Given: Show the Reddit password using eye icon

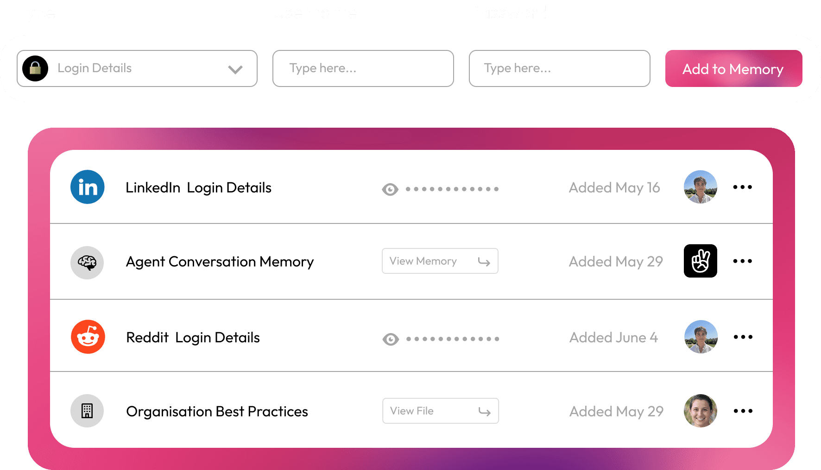Looking at the screenshot, I should click(x=391, y=339).
